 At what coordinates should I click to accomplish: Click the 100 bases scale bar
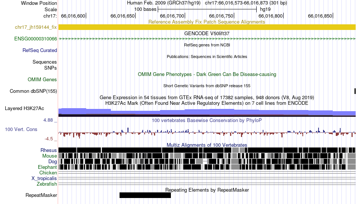pyautogui.click(x=207, y=9)
